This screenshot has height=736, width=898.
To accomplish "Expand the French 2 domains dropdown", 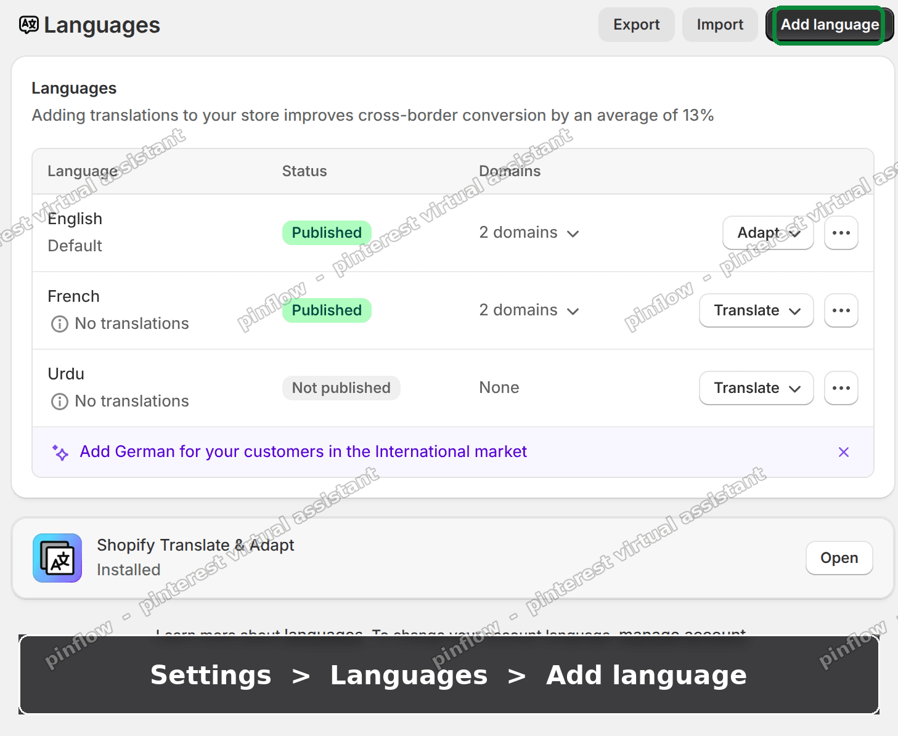I will [x=529, y=310].
